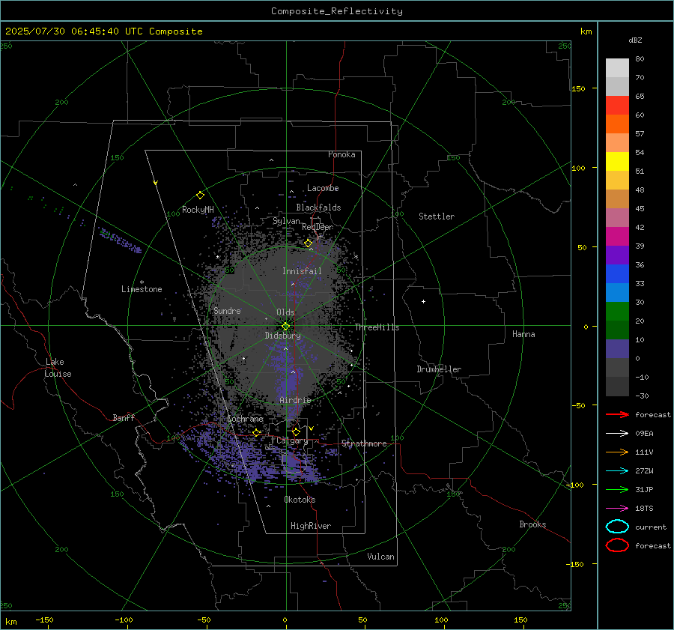The height and width of the screenshot is (630, 674).
Task: Click the 'dBZ' legend heading
Action: click(635, 40)
